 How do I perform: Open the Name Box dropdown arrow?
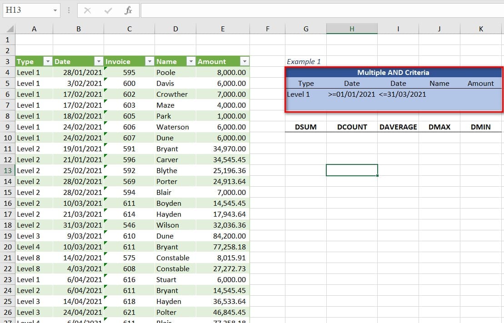tap(55, 10)
